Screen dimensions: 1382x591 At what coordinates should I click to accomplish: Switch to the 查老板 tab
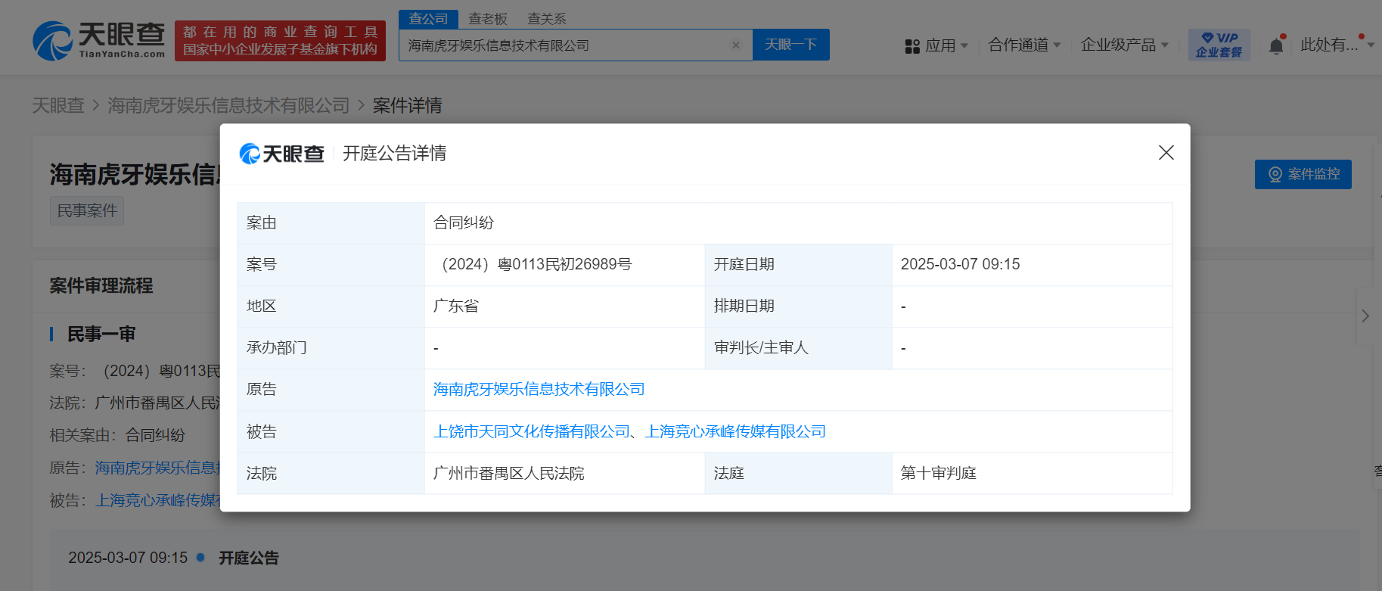coord(487,19)
